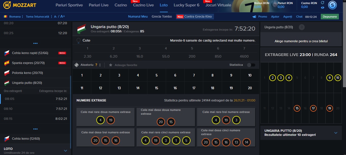The width and height of the screenshot is (346, 155).
Task: Open the Aleatoriu three-dot options menu
Action: pos(100,65)
